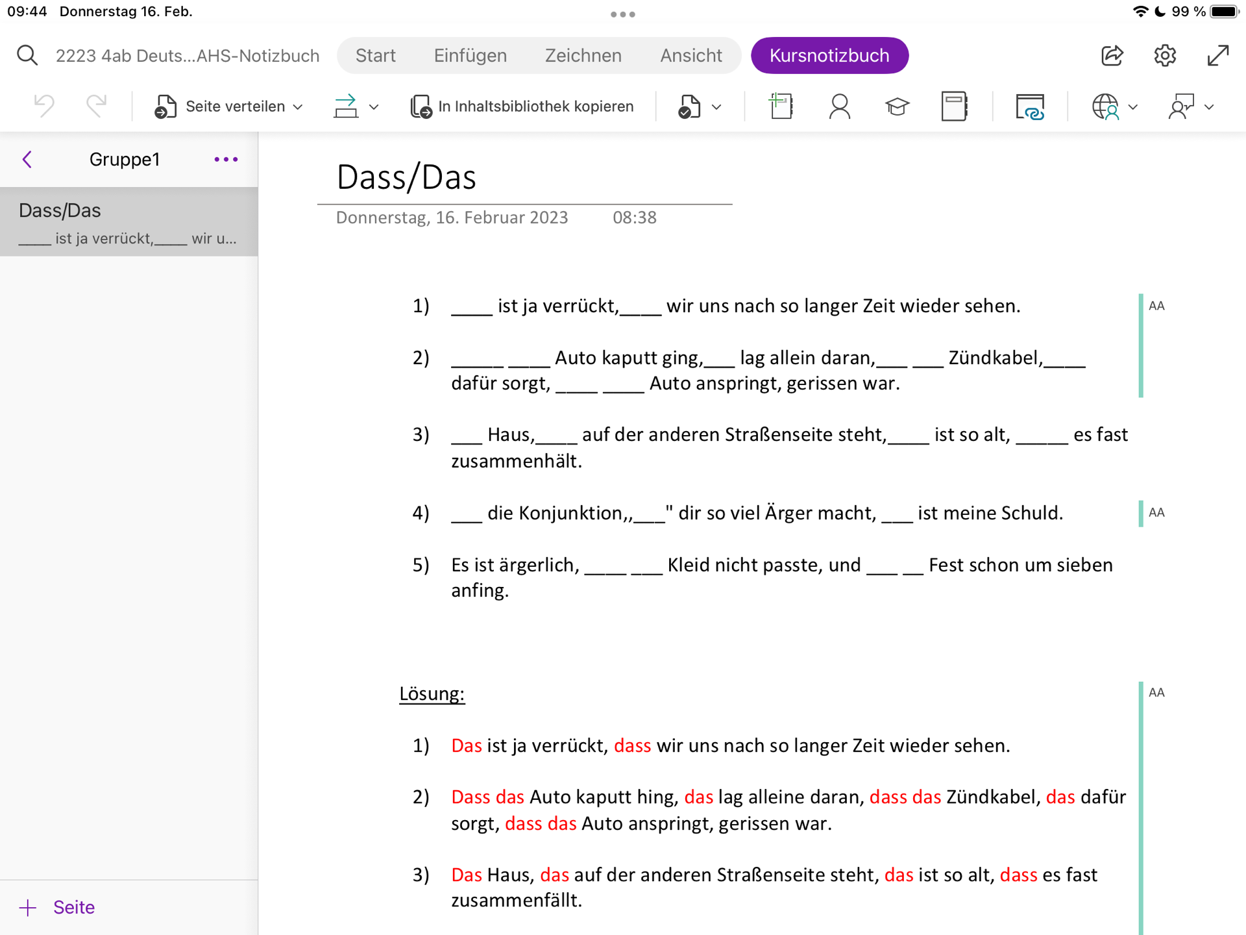This screenshot has width=1246, height=935.
Task: Click the create notebook section icon
Action: (781, 106)
